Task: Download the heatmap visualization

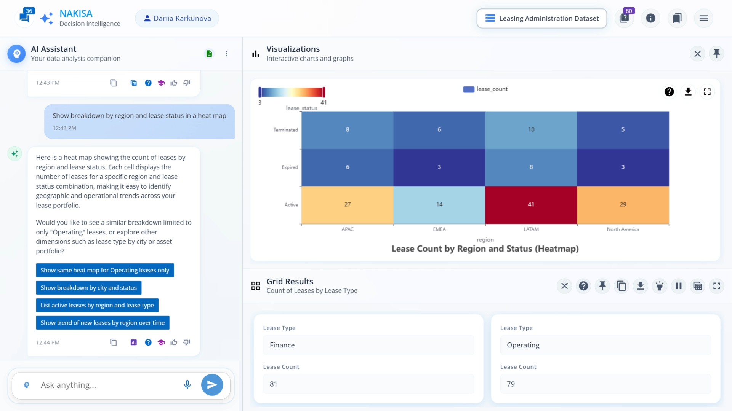Action: tap(688, 92)
